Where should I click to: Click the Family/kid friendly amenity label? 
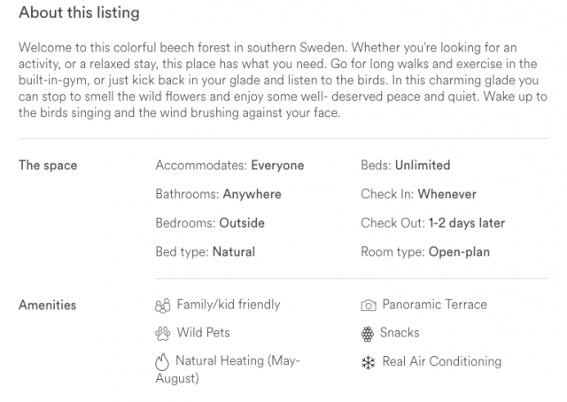229,305
